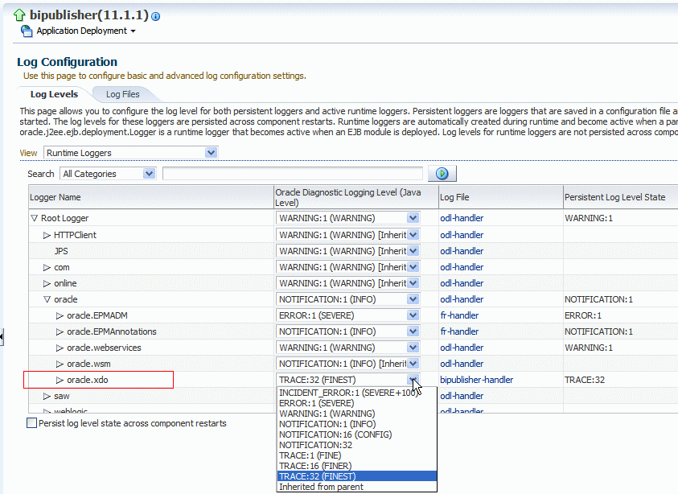
Task: Choose INCIDENT_ERROR:1 (SEVERE+100) option
Action: (357, 393)
